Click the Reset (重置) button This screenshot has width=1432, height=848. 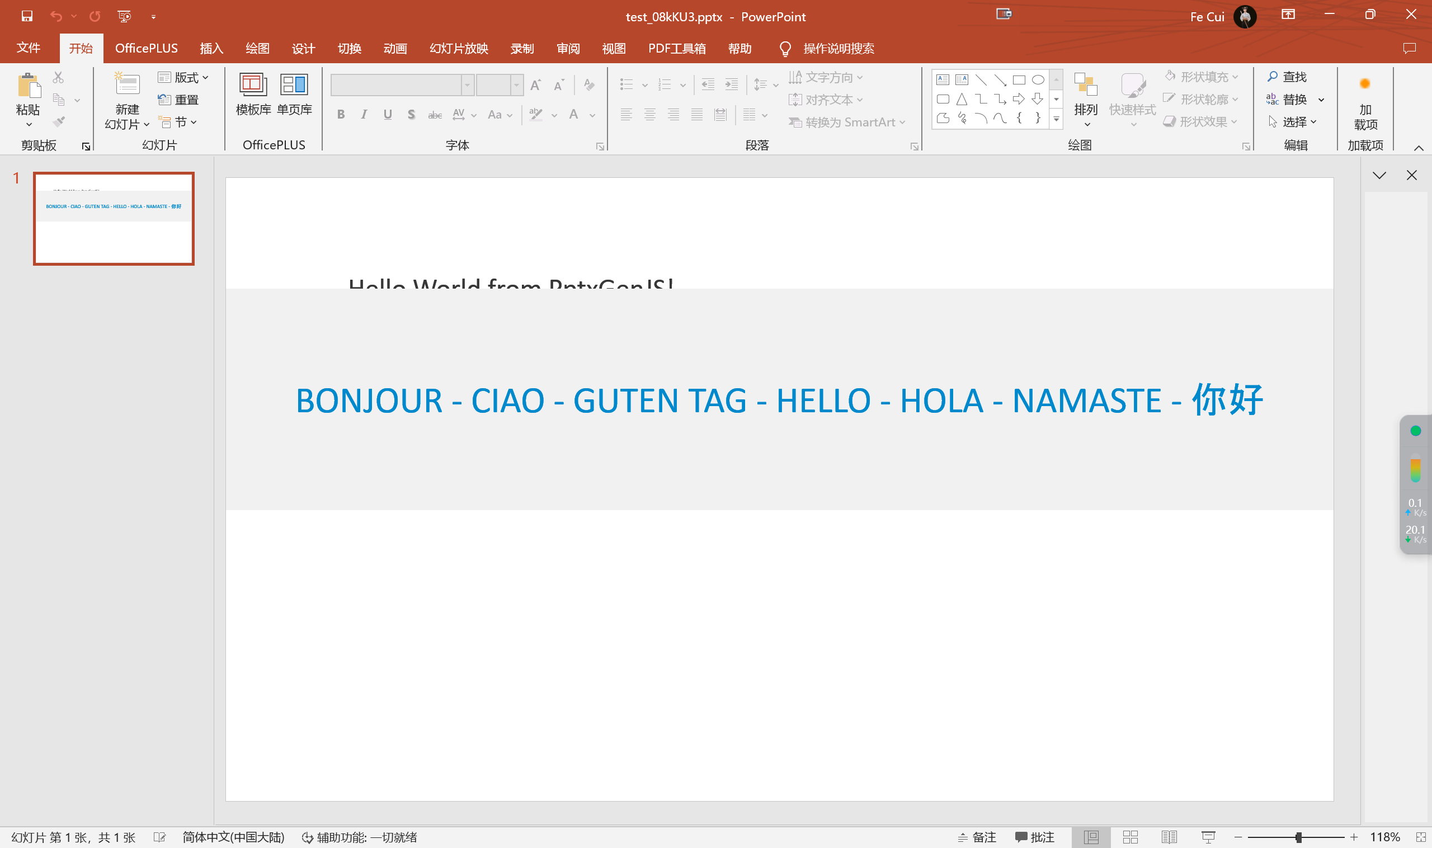[178, 100]
